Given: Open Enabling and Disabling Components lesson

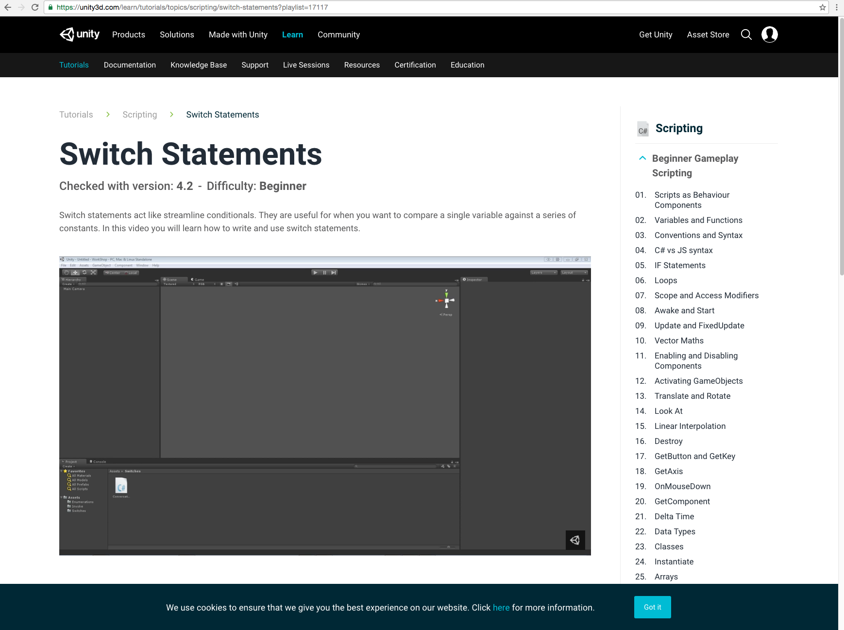Looking at the screenshot, I should click(696, 361).
